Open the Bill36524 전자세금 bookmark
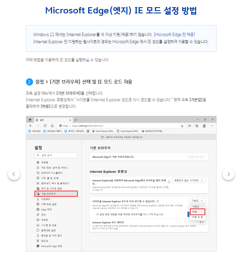The height and width of the screenshot is (261, 249). point(152,131)
